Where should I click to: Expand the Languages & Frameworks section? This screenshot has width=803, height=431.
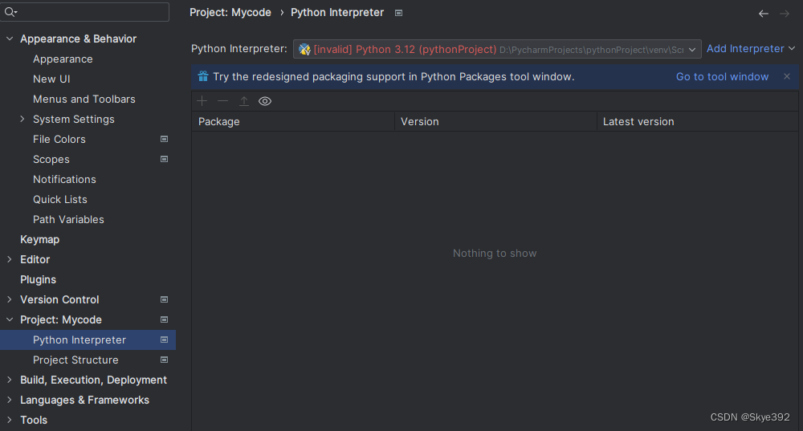pyautogui.click(x=9, y=400)
